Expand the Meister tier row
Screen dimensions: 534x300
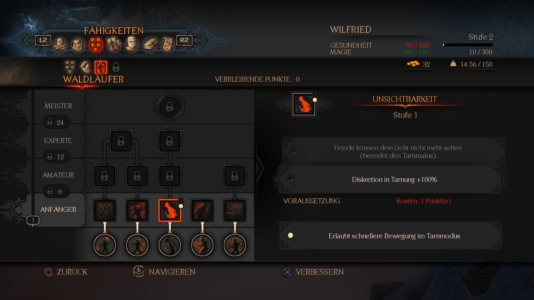click(58, 106)
